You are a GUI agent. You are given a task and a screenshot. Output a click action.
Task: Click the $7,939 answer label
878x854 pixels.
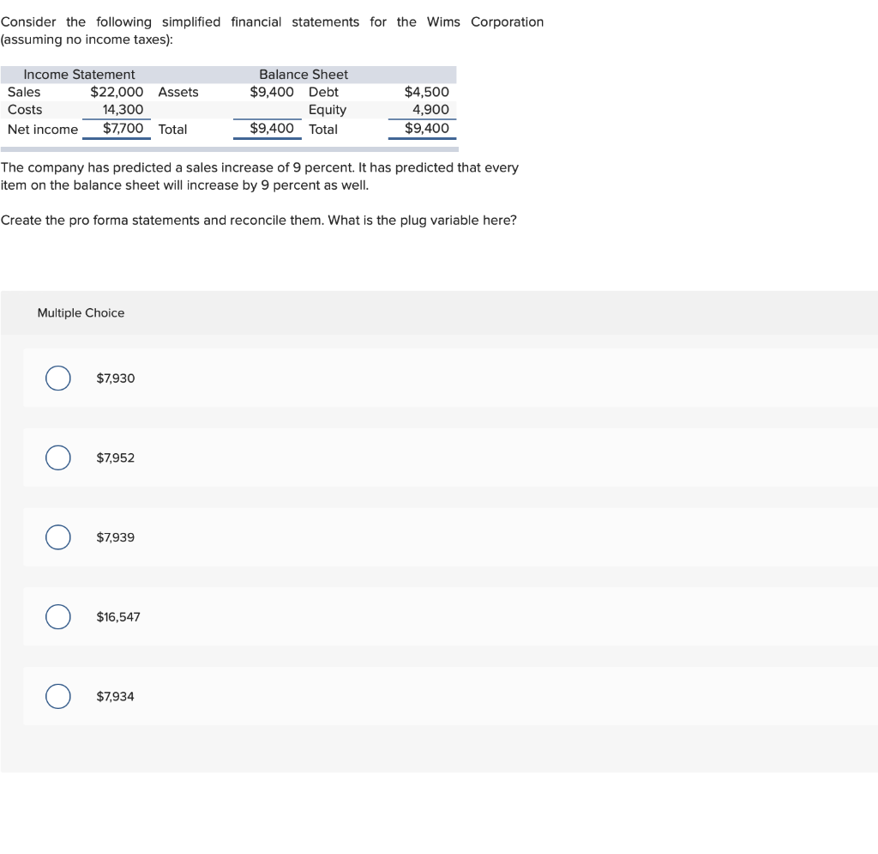coord(116,537)
